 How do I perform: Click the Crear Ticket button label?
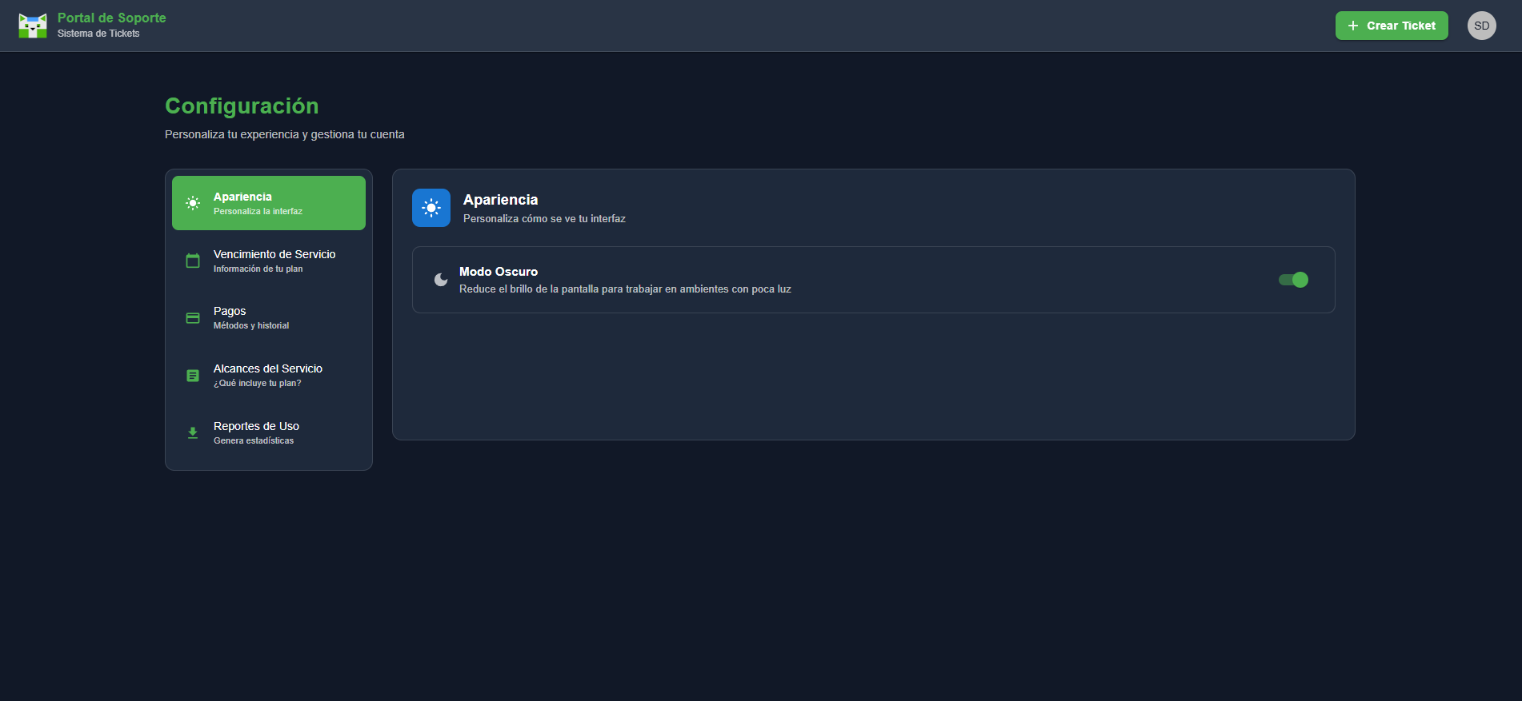click(1401, 26)
